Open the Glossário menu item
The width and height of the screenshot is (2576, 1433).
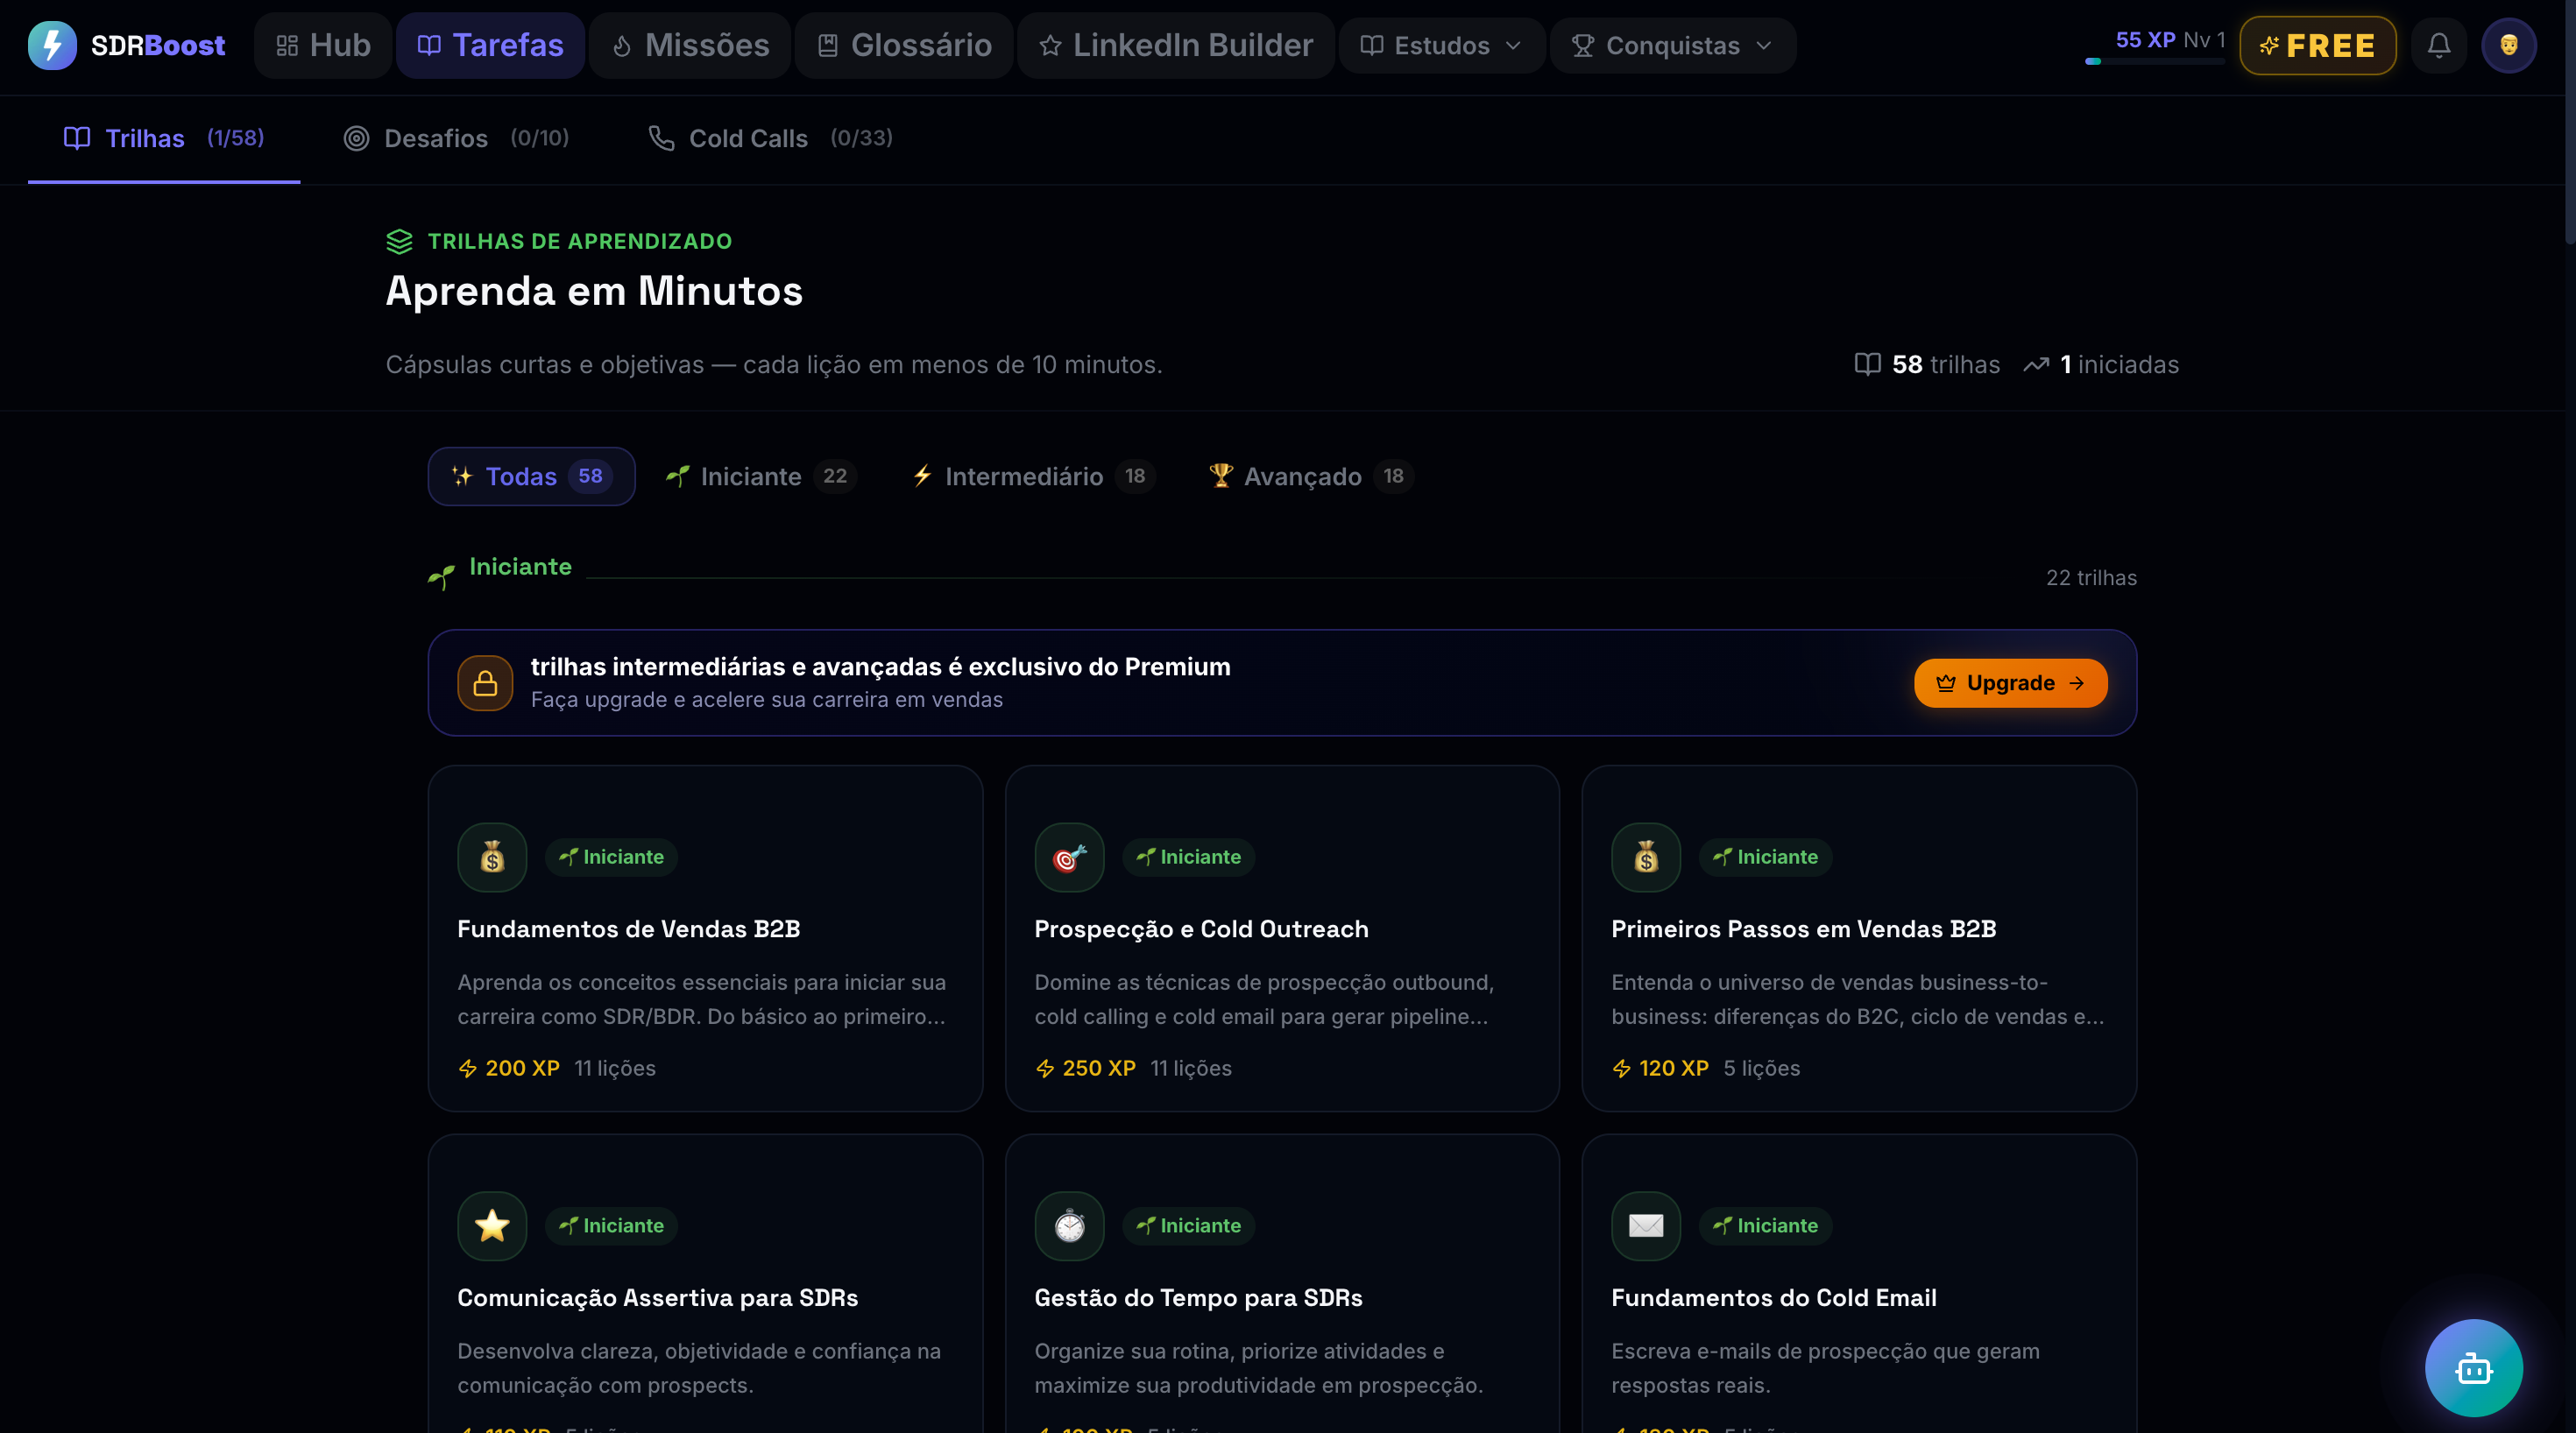click(900, 45)
